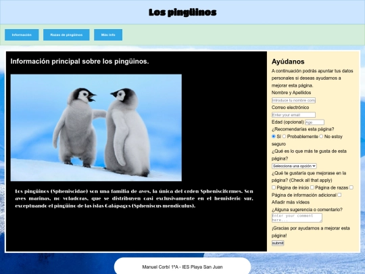Select the Sí radio button

(x=274, y=136)
